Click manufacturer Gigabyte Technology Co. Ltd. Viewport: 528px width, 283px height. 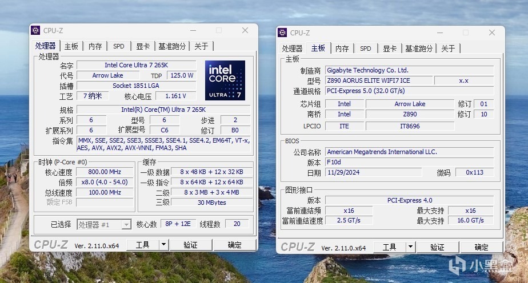tap(410, 70)
